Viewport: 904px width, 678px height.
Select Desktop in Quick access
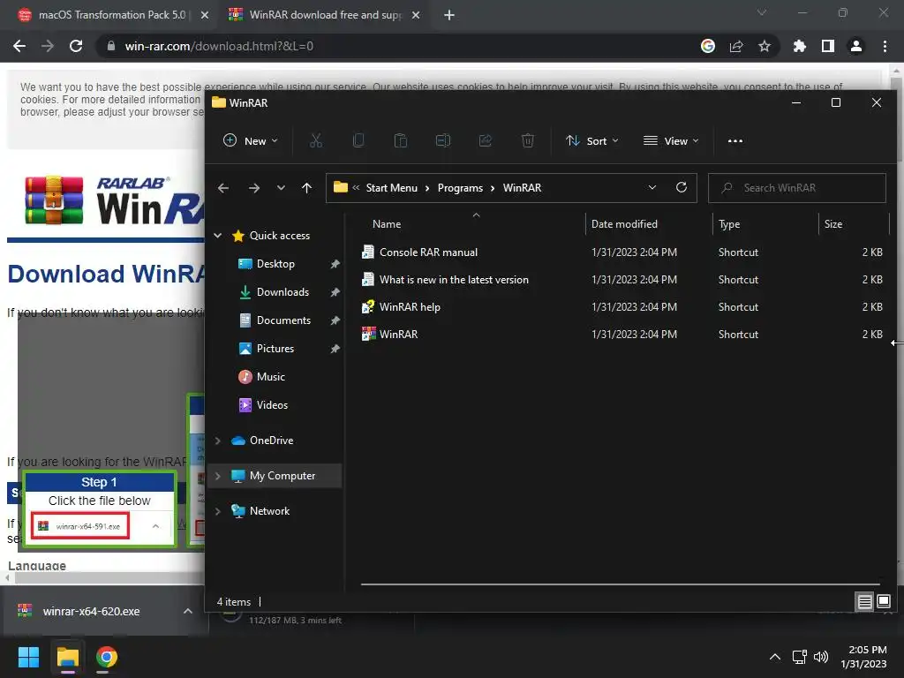point(275,263)
